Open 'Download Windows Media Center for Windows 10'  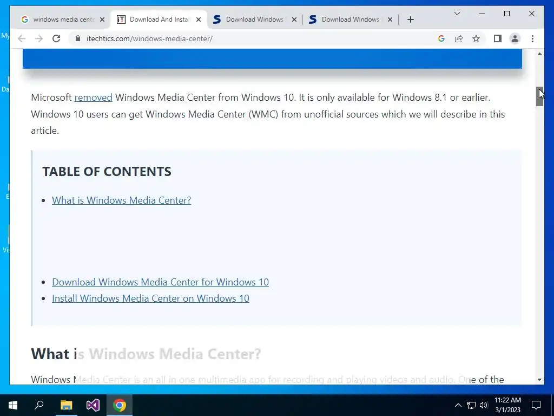coord(160,282)
